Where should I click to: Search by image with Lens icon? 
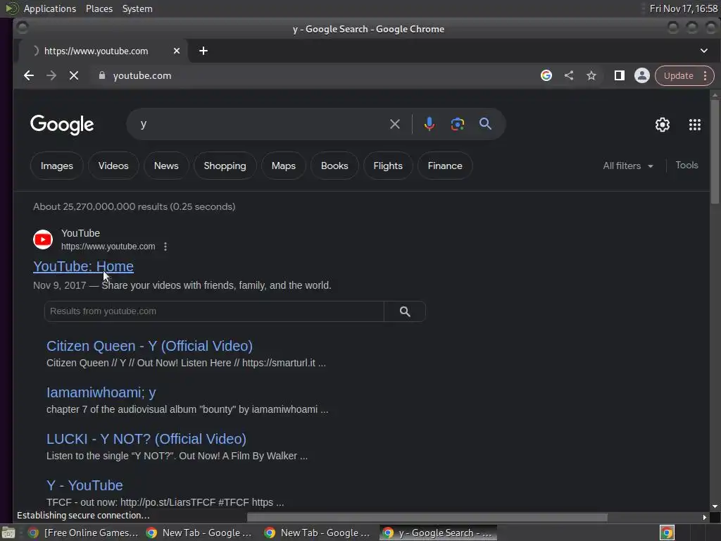(x=458, y=124)
